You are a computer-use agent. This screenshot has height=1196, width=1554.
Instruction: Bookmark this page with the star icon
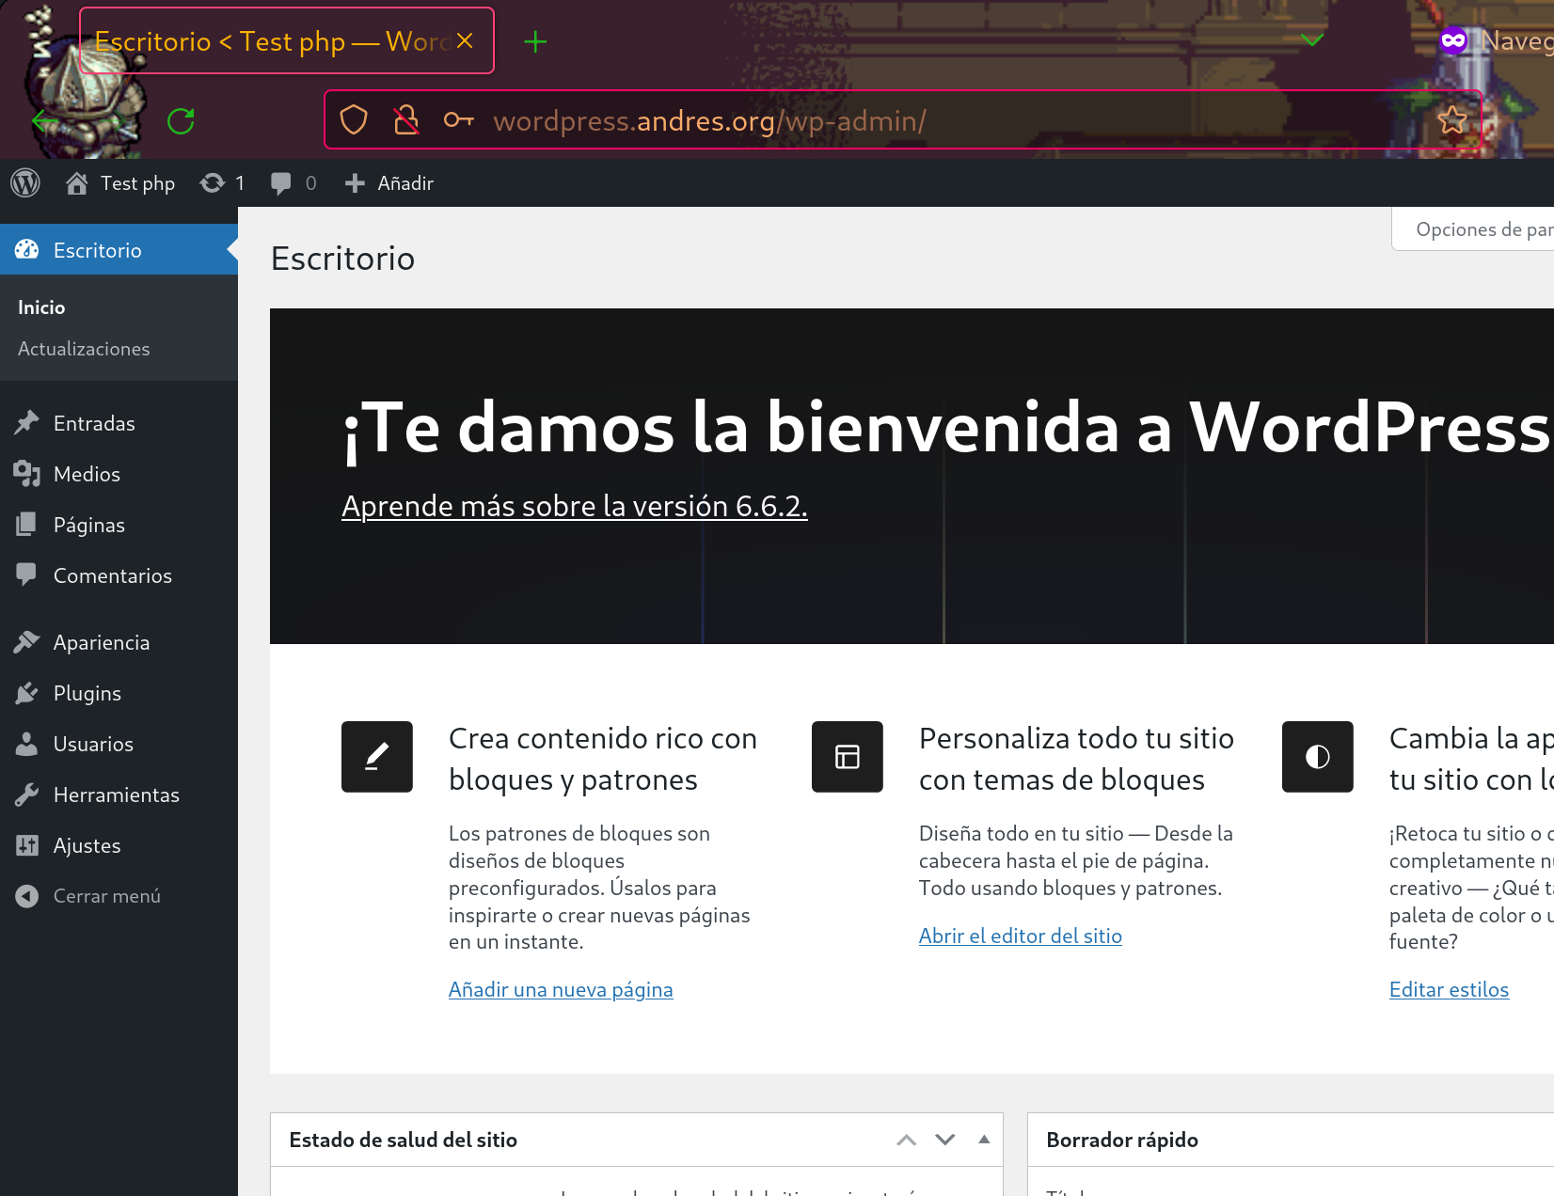tap(1452, 120)
